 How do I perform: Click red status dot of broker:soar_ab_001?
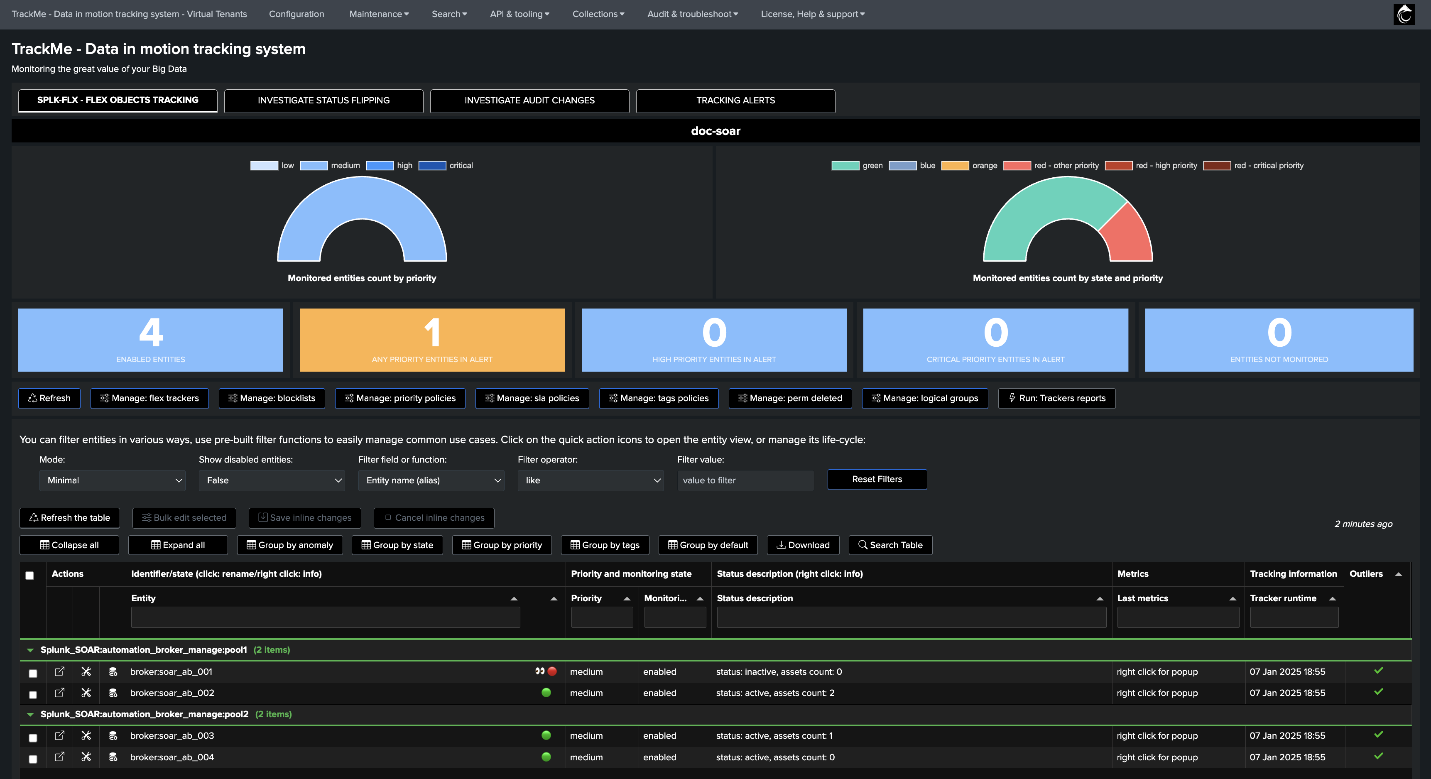coord(552,671)
